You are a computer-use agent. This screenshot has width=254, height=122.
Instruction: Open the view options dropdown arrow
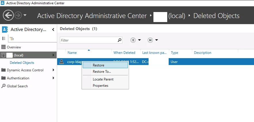[x=139, y=40]
